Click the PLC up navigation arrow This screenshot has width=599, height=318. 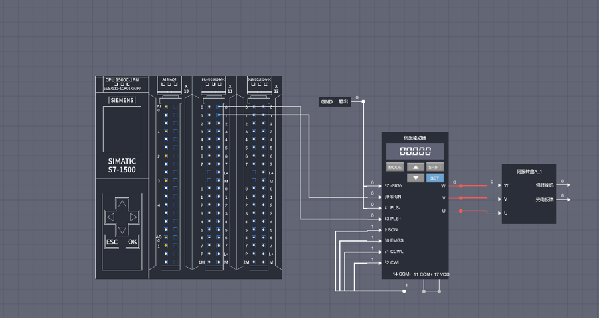pyautogui.click(x=122, y=203)
